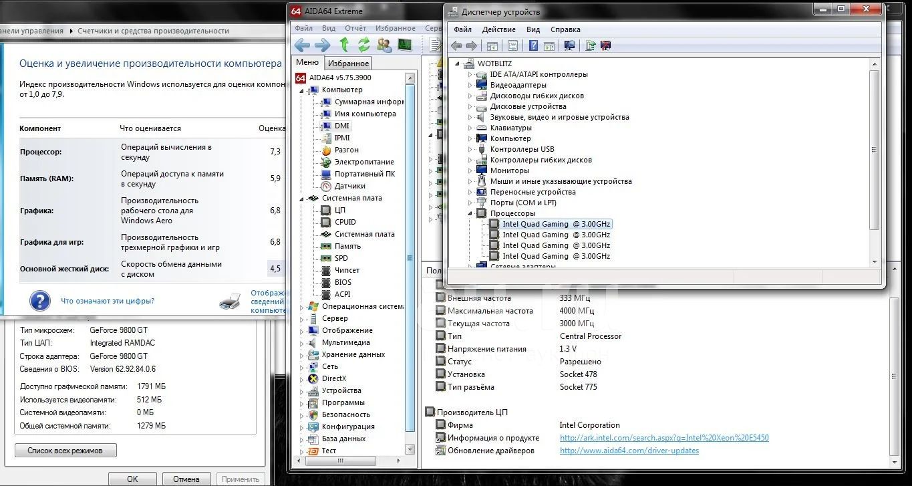Collapse the Компьютер node in AIDA64 tree
Viewport: 912px width, 486px height.
pos(302,90)
